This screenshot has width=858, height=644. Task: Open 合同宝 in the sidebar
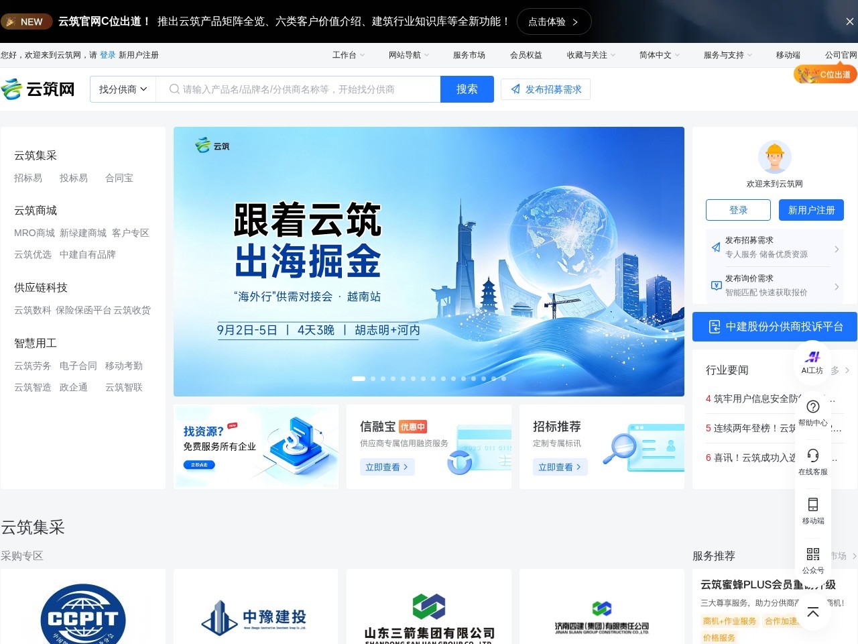pos(119,178)
